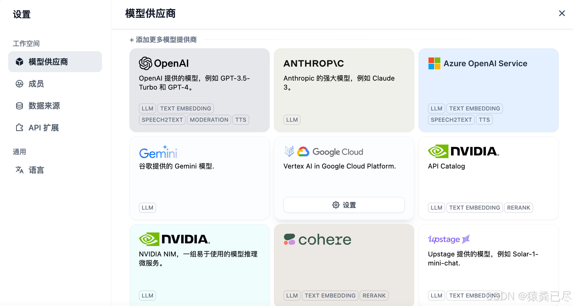Click the OpenAI logo icon
573x306 pixels.
(146, 63)
